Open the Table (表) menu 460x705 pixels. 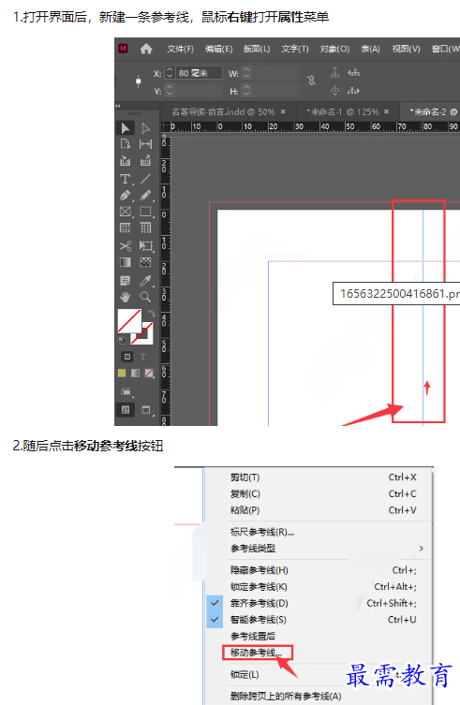point(370,49)
